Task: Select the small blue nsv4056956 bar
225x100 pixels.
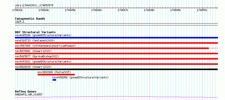Action: pos(54,80)
